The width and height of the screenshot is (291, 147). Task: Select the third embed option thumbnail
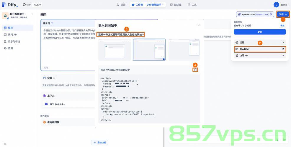[184, 50]
